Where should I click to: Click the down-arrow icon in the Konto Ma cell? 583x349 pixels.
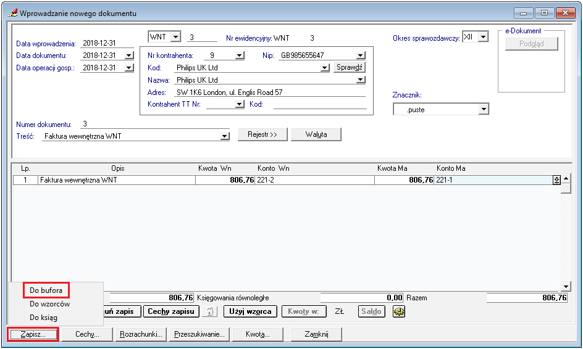click(x=556, y=180)
